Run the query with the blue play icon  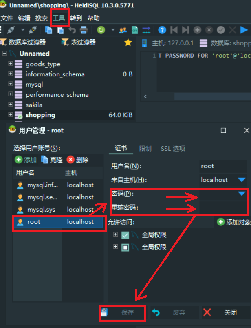click(x=244, y=30)
